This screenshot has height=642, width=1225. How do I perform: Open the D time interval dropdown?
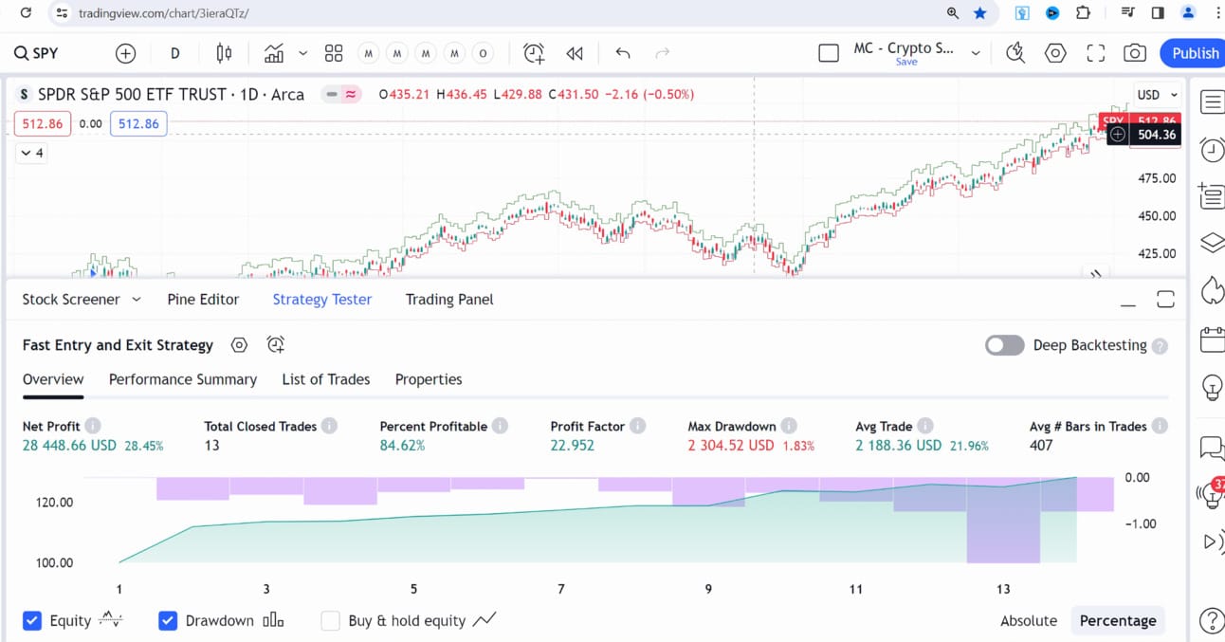point(174,53)
